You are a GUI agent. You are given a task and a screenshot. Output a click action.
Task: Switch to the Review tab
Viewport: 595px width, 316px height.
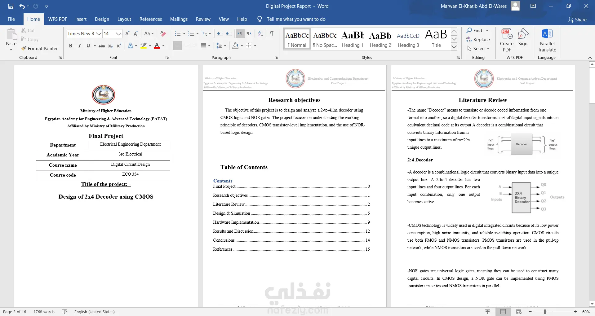pos(203,19)
